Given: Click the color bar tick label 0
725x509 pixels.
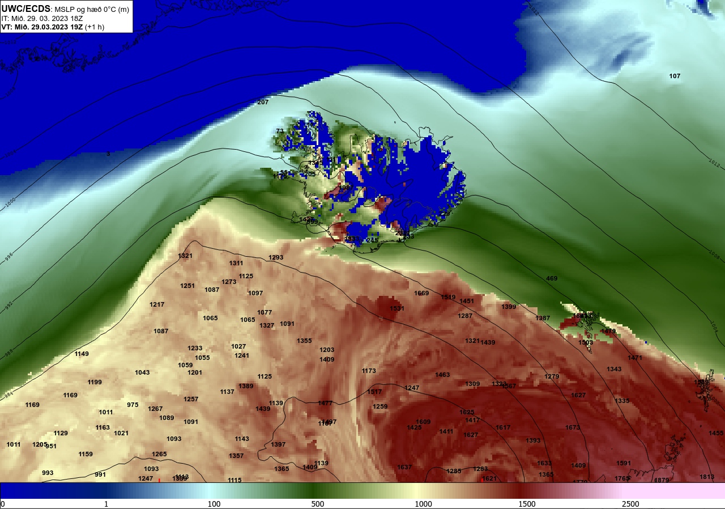Looking at the screenshot, I should tap(3, 504).
